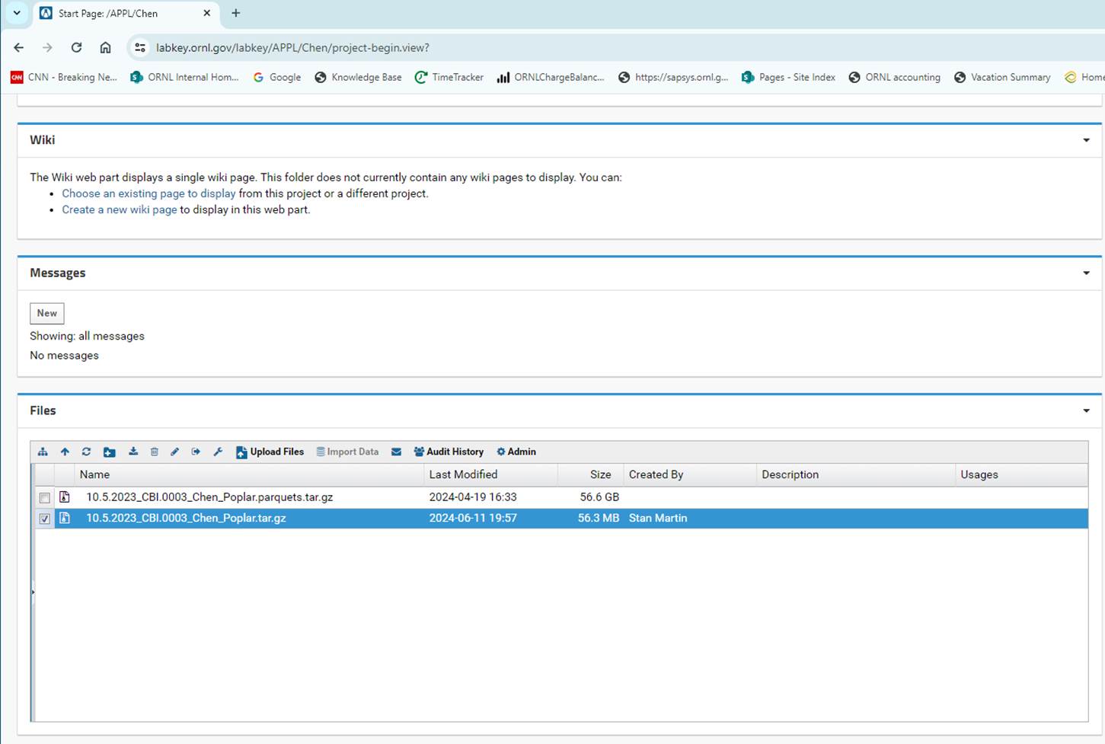Click file icon of parquets.tar.gz row
Viewport: 1105px width, 744px height.
pyautogui.click(x=65, y=497)
